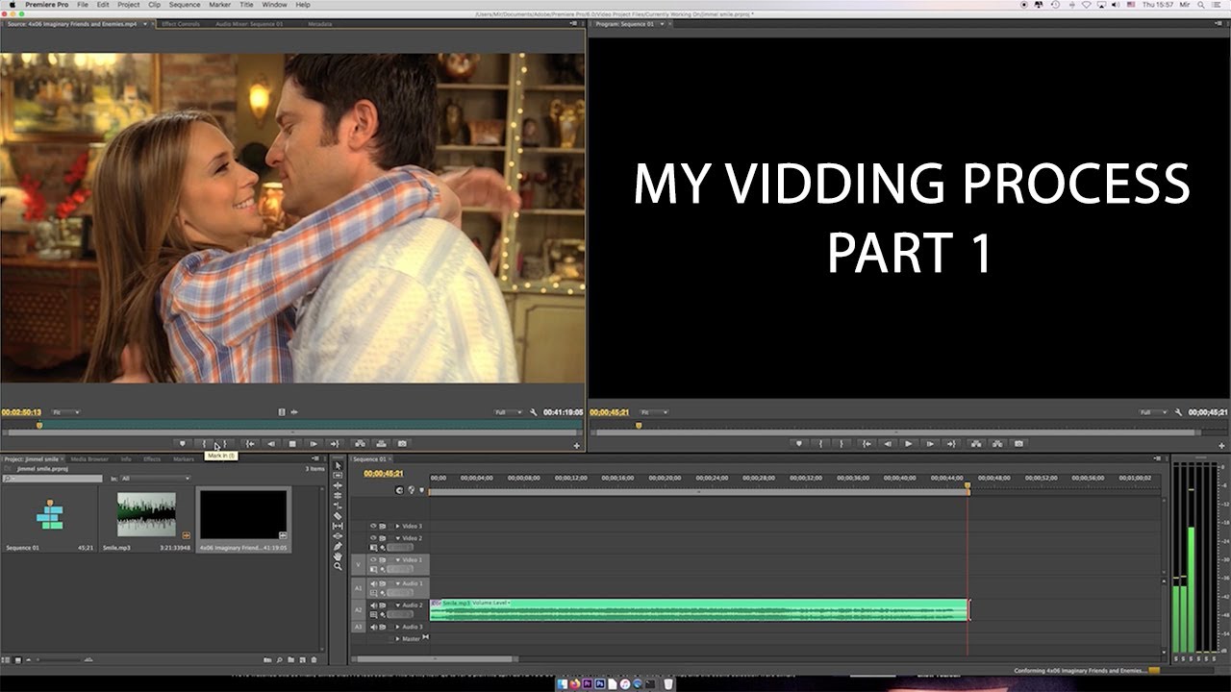This screenshot has height=692, width=1231.
Task: Step back one frame in Program monitor
Action: pyautogui.click(x=887, y=444)
